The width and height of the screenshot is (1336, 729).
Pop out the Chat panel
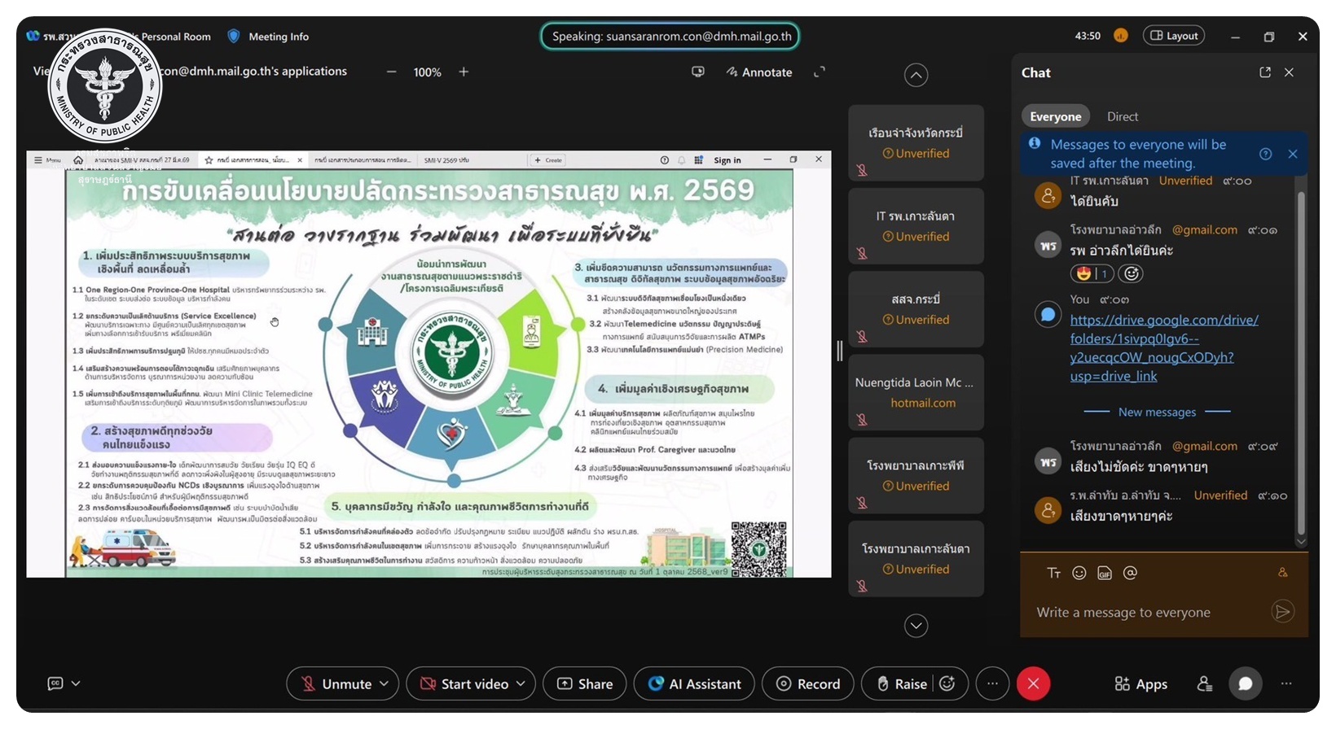coord(1264,72)
